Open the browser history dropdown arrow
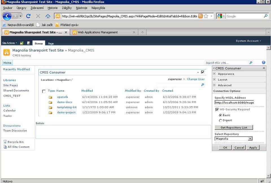Image resolution: width=271 pixels, height=183 pixels. click(20, 16)
